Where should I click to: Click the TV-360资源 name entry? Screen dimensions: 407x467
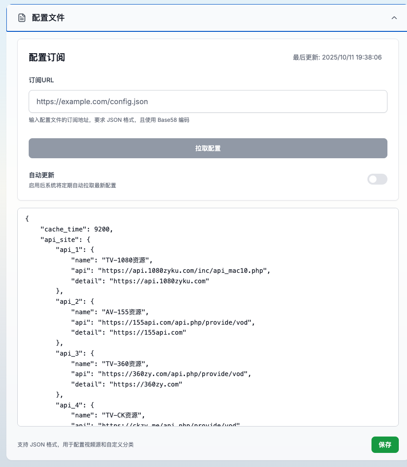[x=110, y=364]
